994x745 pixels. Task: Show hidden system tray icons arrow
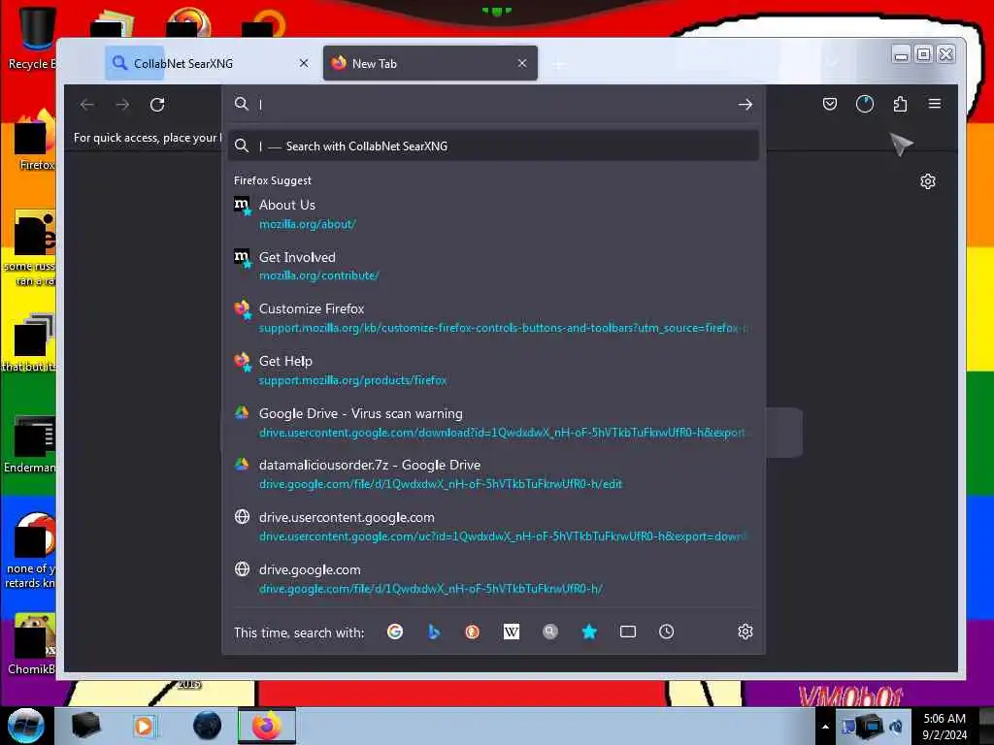825,726
